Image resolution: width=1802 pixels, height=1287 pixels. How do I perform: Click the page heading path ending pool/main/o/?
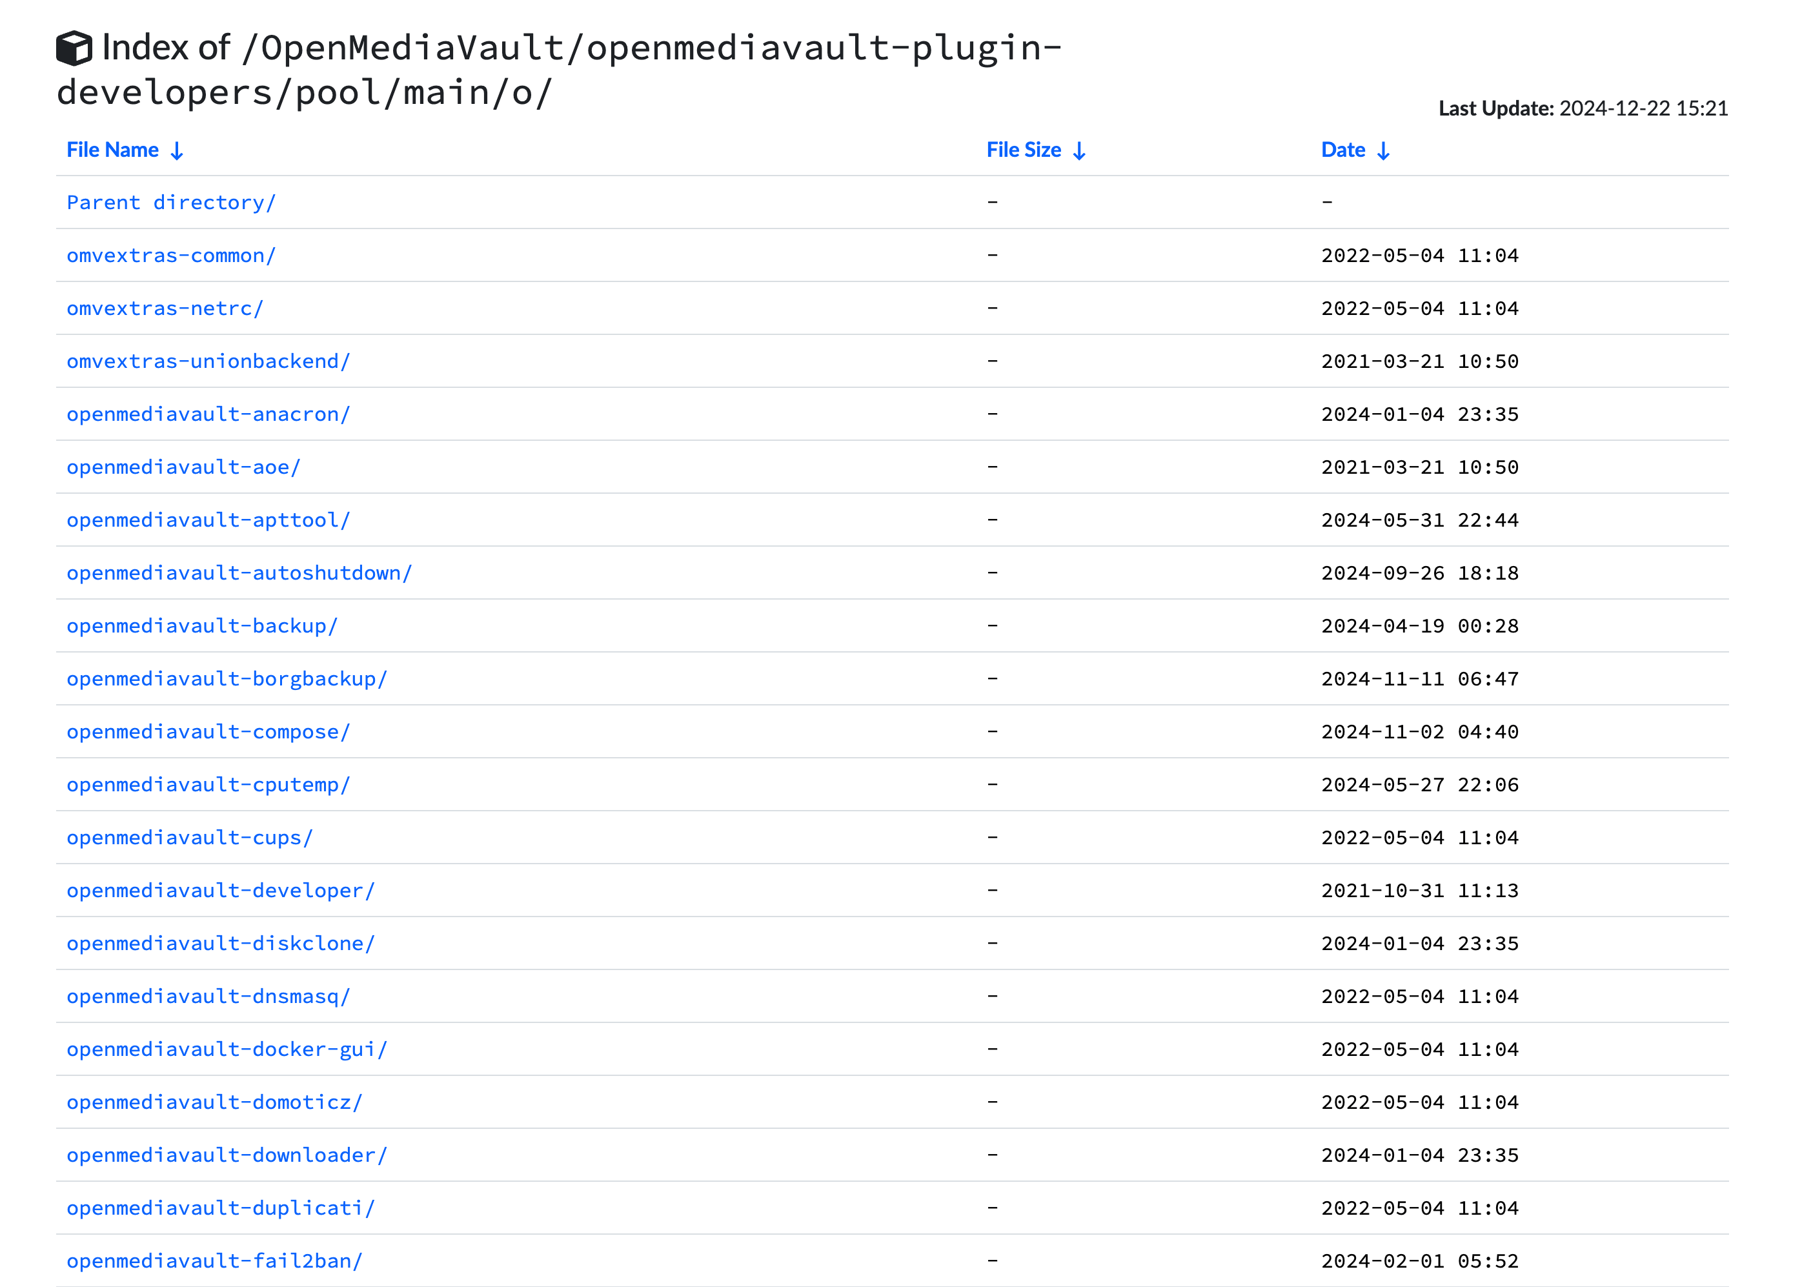click(560, 70)
